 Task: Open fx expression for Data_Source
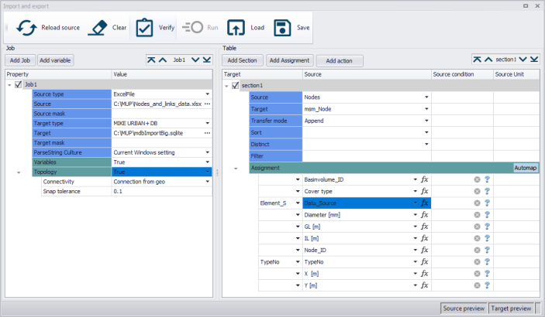(424, 203)
